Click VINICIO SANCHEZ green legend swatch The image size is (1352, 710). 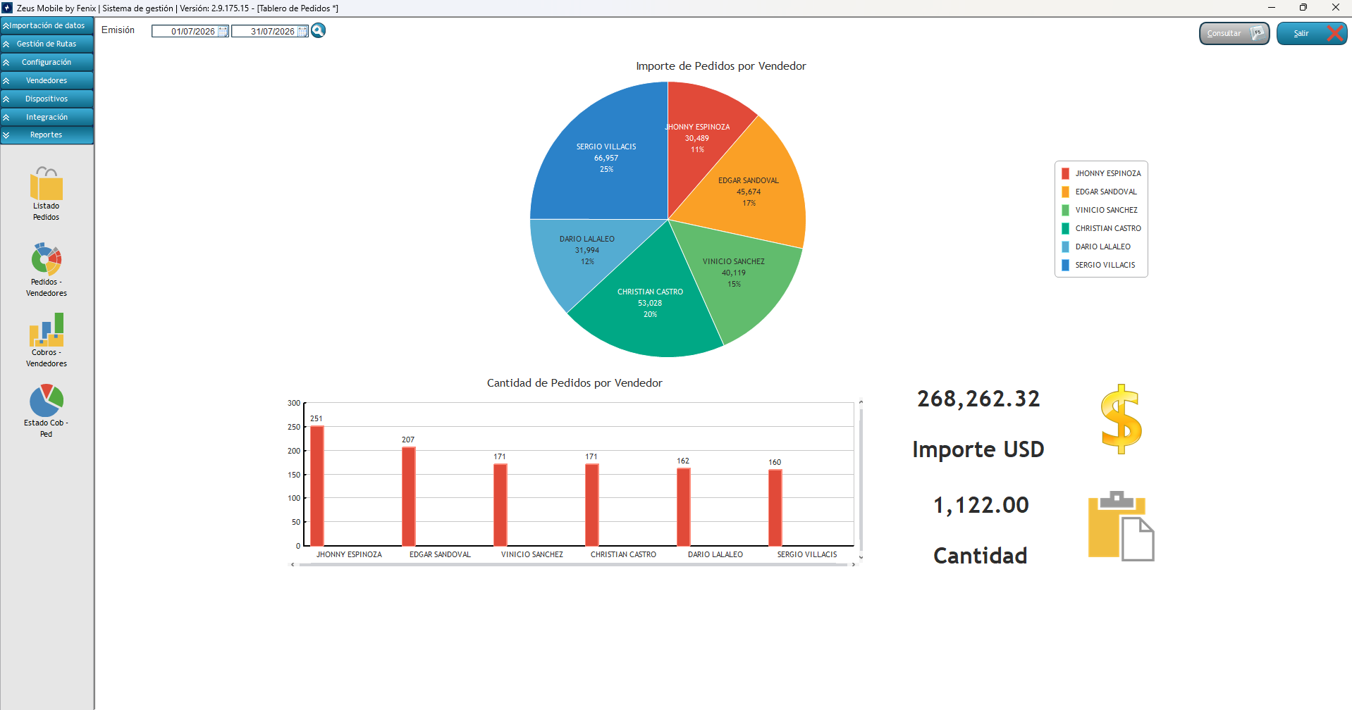tap(1065, 210)
